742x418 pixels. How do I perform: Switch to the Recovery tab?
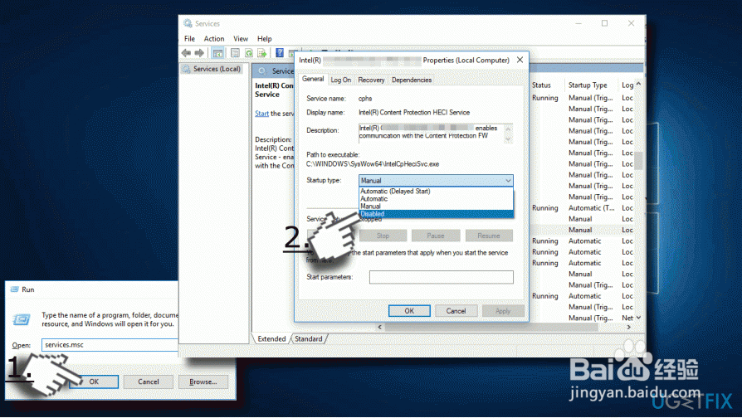(x=371, y=80)
